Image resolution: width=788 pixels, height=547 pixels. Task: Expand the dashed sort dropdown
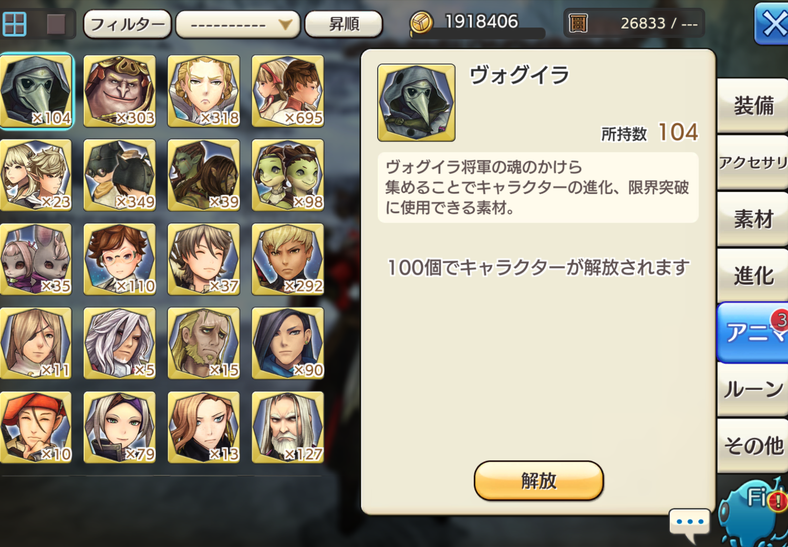coord(237,24)
